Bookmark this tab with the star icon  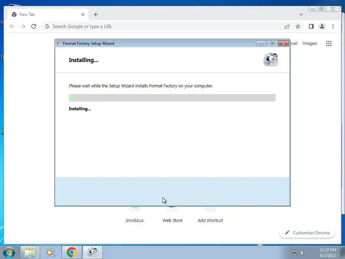point(298,26)
